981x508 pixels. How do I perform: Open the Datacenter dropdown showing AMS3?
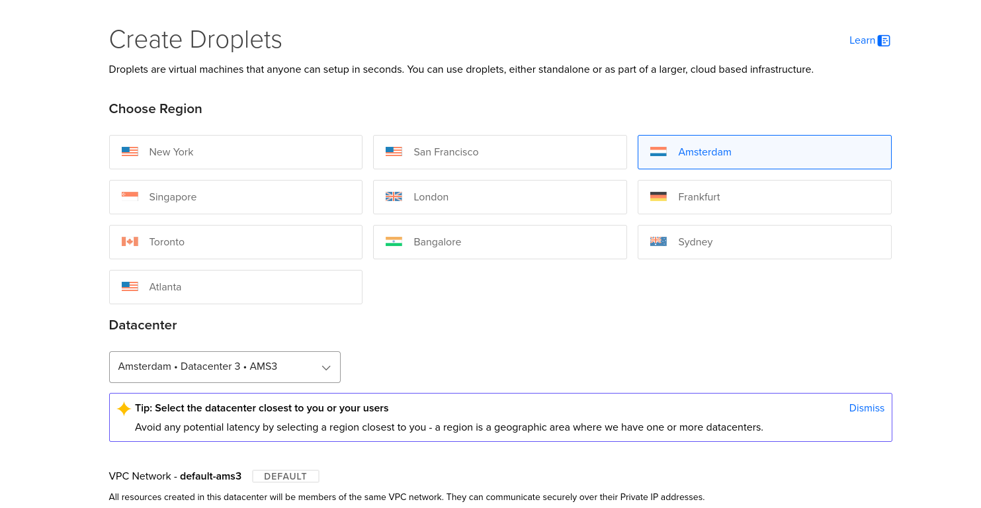pyautogui.click(x=225, y=367)
